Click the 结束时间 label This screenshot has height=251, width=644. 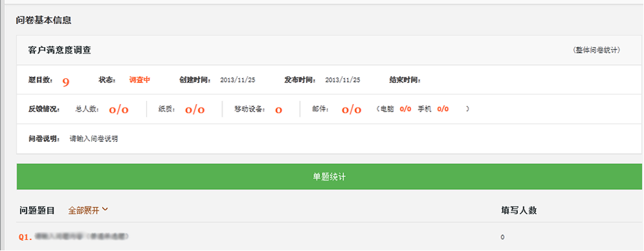405,80
